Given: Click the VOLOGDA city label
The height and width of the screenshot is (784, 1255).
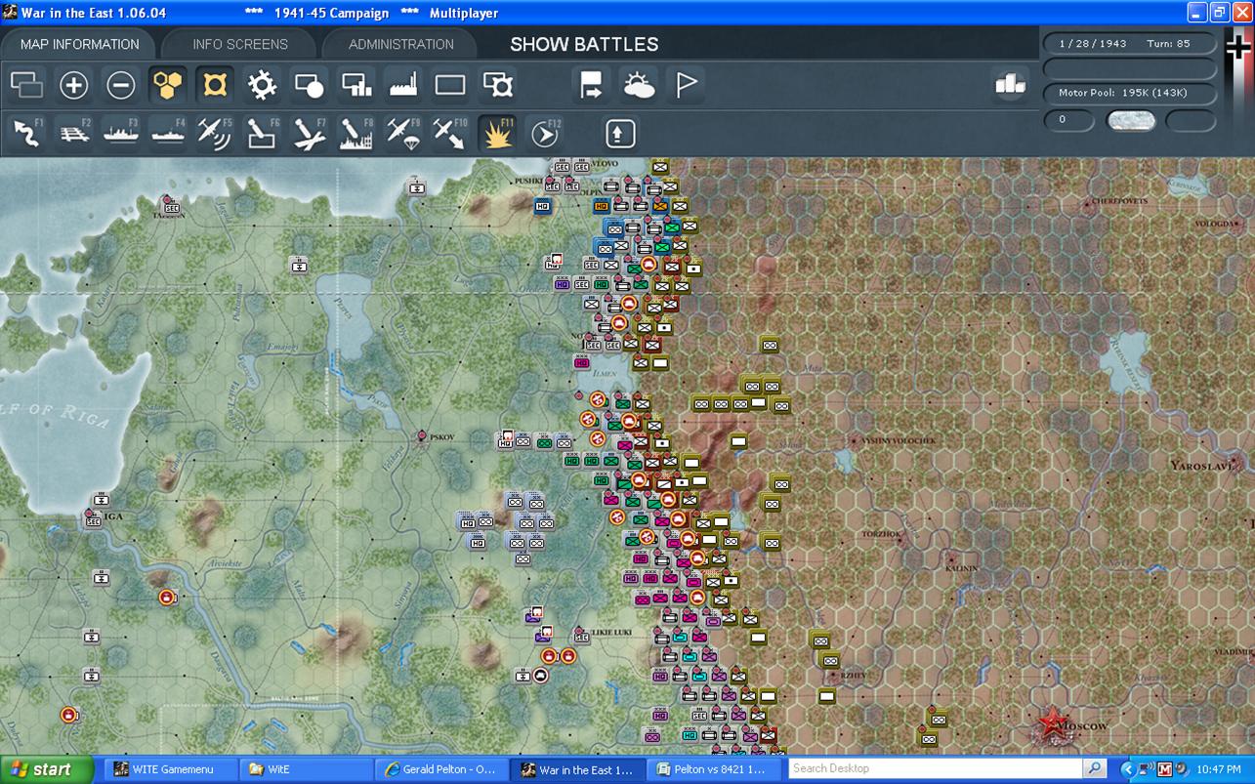Looking at the screenshot, I should point(1216,224).
